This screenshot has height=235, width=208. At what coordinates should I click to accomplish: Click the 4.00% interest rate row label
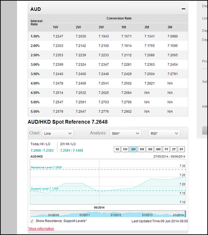pos(35,83)
